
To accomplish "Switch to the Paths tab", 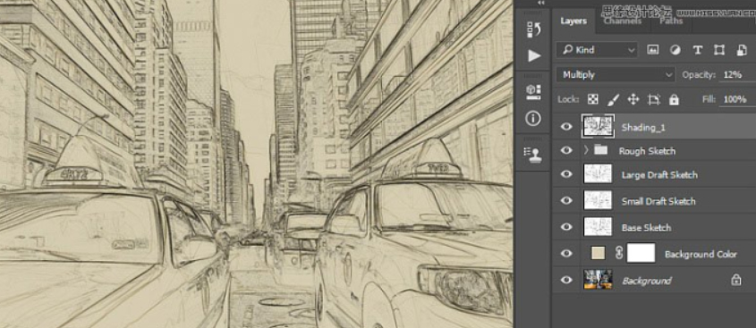I will coord(671,21).
